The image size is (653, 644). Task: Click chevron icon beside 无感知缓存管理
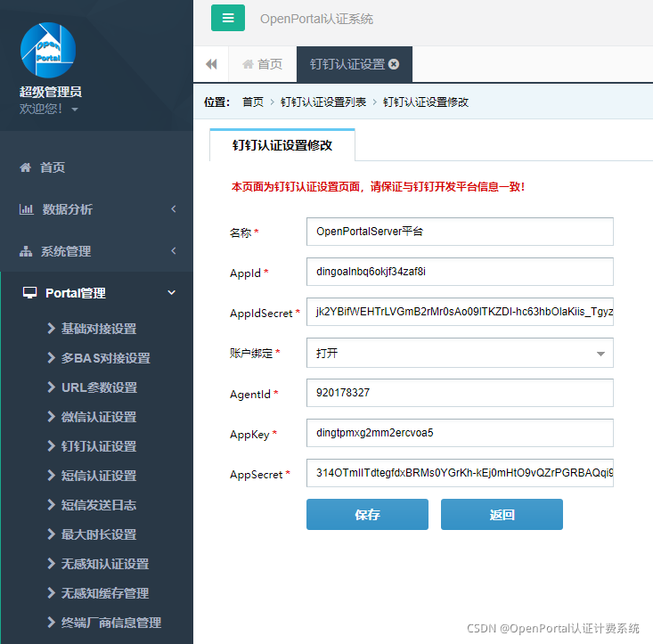coord(51,592)
